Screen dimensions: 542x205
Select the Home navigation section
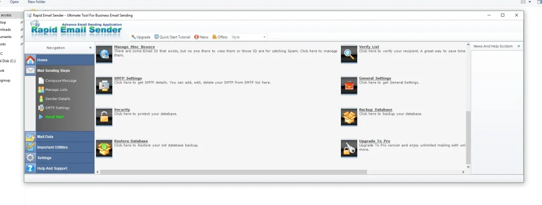tap(59, 60)
